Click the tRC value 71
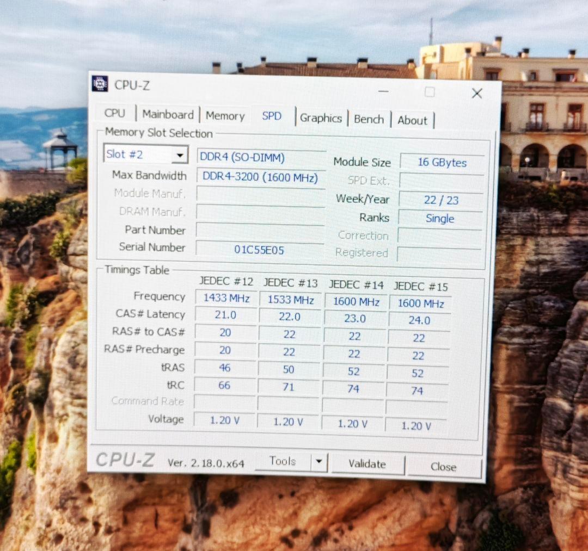 (288, 387)
